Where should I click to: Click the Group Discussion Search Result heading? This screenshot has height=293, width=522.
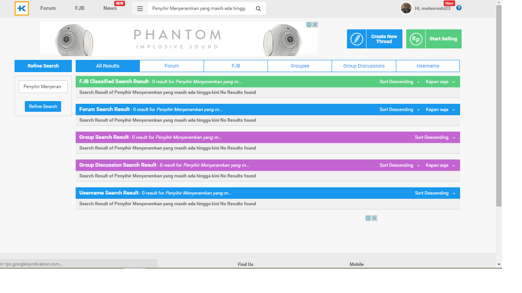coord(118,165)
